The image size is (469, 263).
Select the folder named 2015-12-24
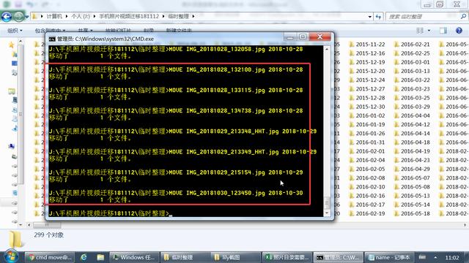tap(370, 80)
